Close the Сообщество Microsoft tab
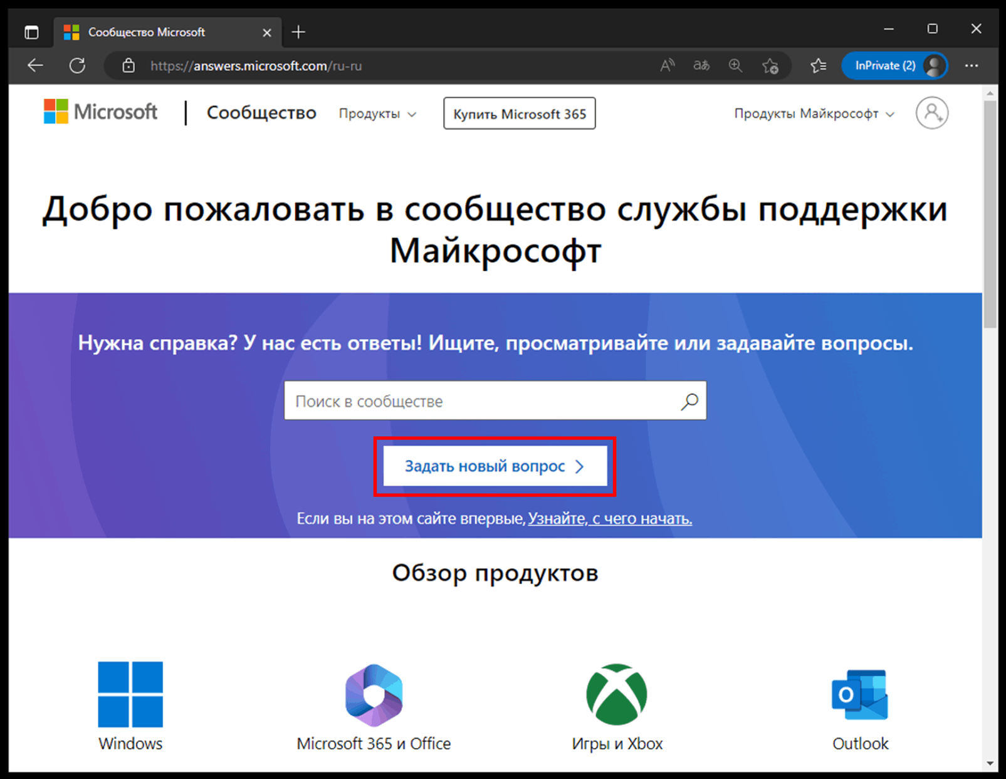 (x=267, y=33)
